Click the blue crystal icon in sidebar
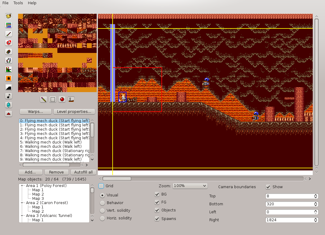This screenshot has width=325, height=235. 9,105
